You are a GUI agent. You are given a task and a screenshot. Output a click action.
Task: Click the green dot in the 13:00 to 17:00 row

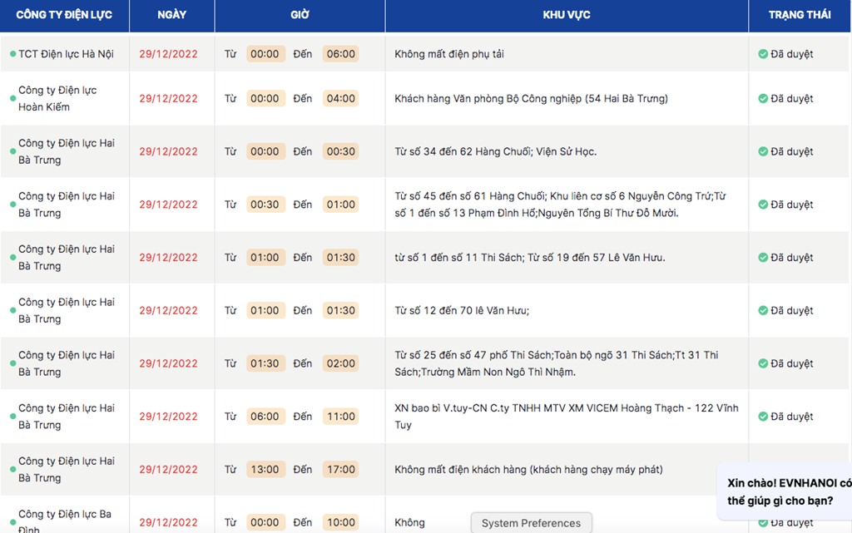pyautogui.click(x=12, y=470)
